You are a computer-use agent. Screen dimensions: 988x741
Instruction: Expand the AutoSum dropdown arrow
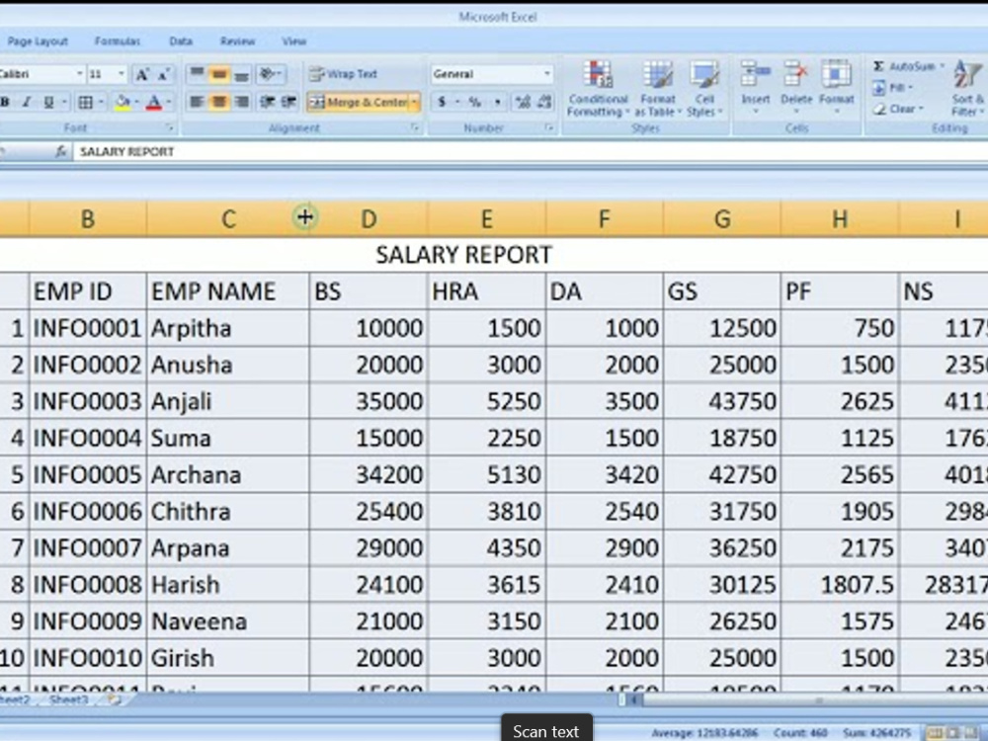tap(942, 66)
